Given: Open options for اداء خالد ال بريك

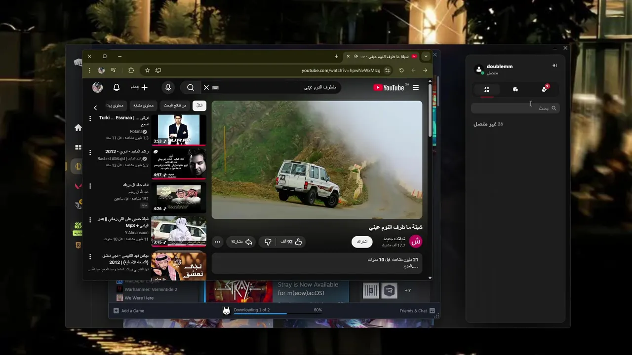Looking at the screenshot, I should click(x=90, y=186).
